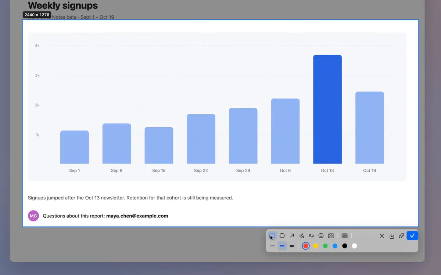The image size is (441, 275).
Task: Click the '2k' axis label
Action: (37, 105)
